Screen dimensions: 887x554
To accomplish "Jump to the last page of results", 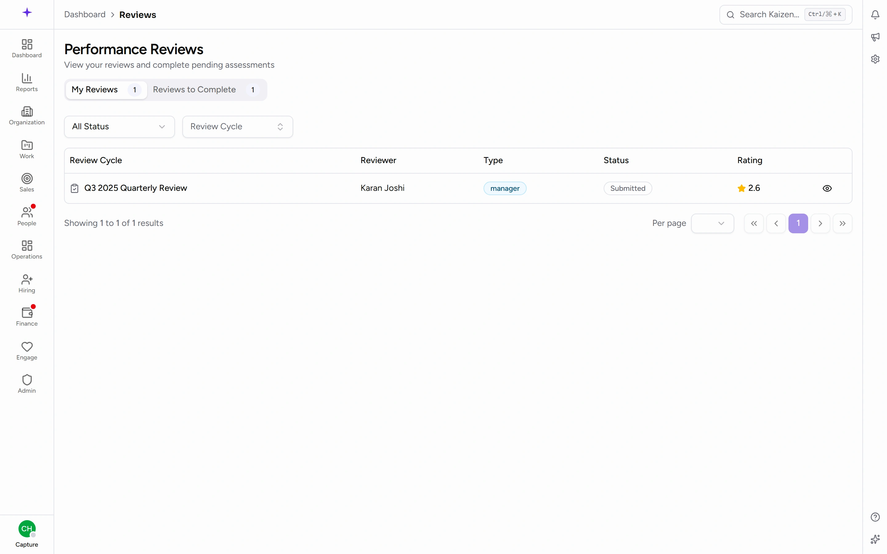I will [x=842, y=223].
